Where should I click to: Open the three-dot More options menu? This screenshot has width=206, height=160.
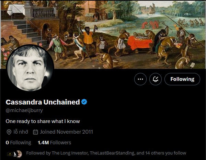(x=140, y=79)
